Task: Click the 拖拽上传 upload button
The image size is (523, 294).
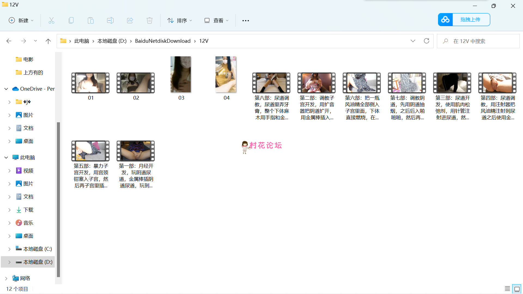Action: 471,19
